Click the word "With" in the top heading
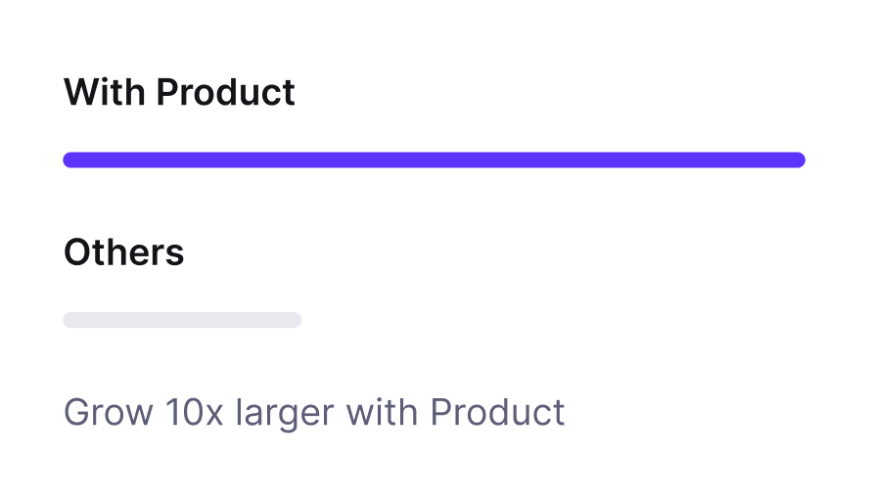869x501 pixels. tap(105, 93)
